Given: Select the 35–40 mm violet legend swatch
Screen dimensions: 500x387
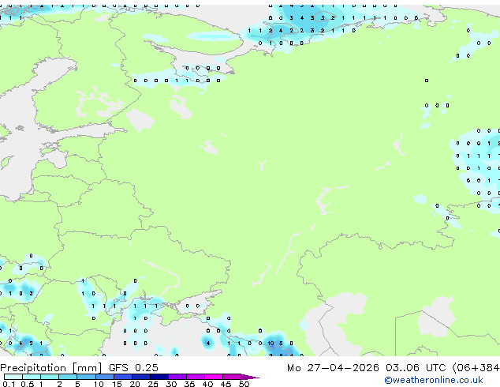Looking at the screenshot, I should (x=195, y=377).
